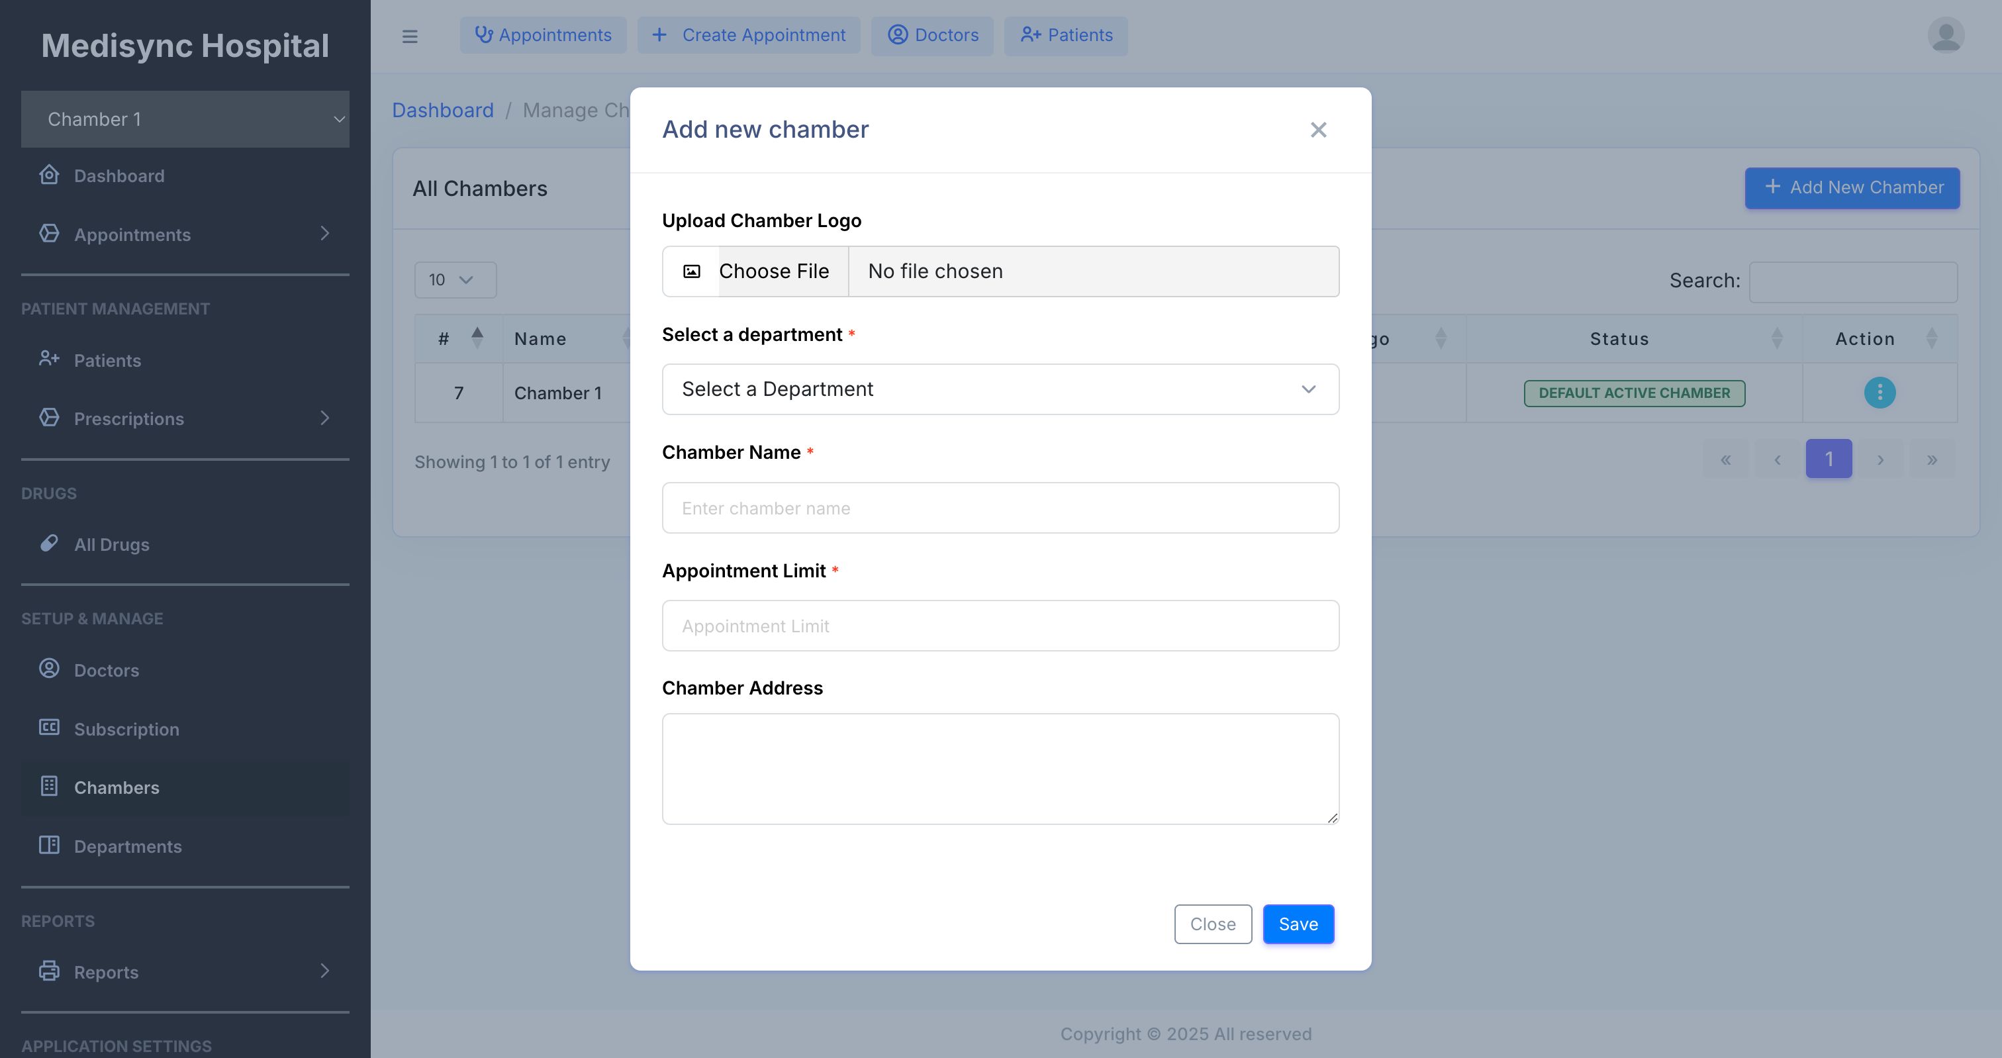The width and height of the screenshot is (2002, 1058).
Task: Click the Chamber Address text area
Action: [x=1000, y=768]
